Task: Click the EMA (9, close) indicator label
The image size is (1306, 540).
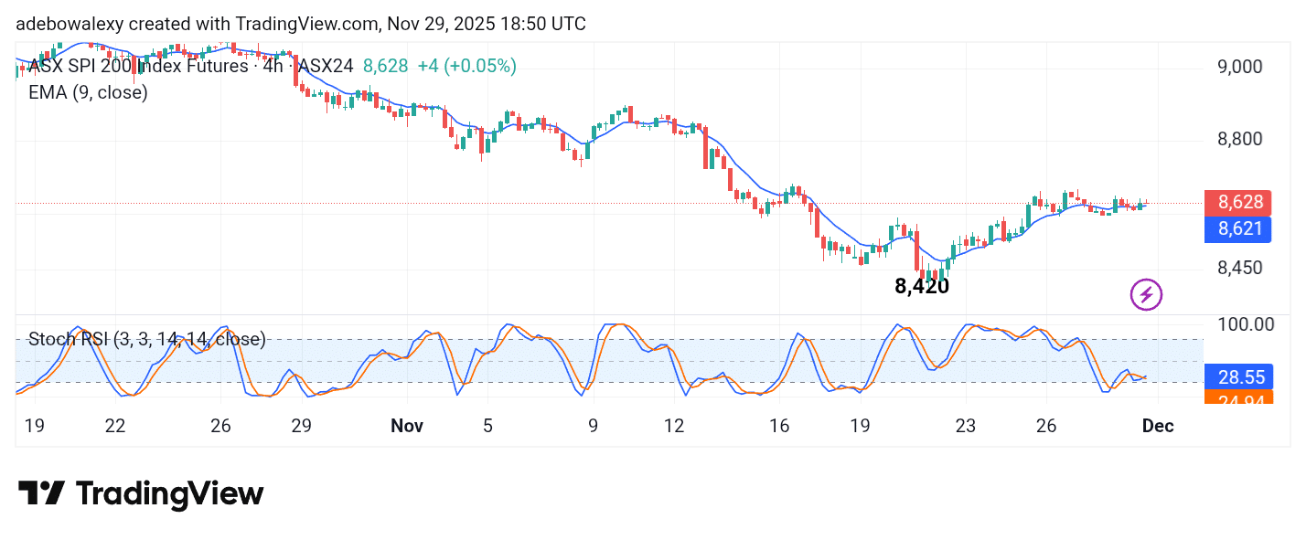Action: [88, 92]
